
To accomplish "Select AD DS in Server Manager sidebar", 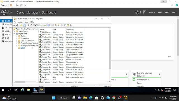I will [x=8, y=31].
